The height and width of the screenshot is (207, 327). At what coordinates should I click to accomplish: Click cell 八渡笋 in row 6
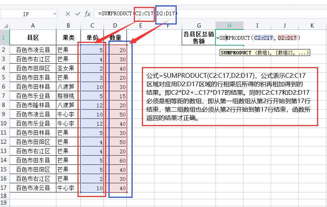tap(68, 87)
